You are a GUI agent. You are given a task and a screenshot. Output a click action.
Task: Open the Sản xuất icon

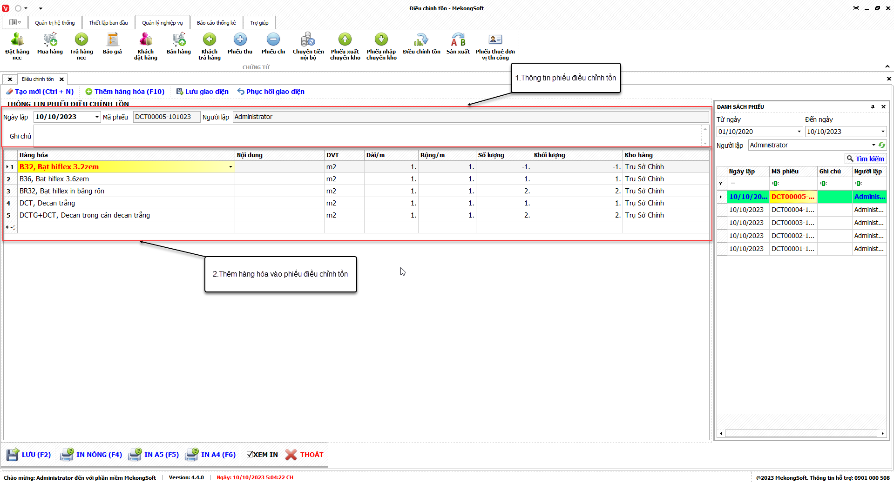point(458,40)
